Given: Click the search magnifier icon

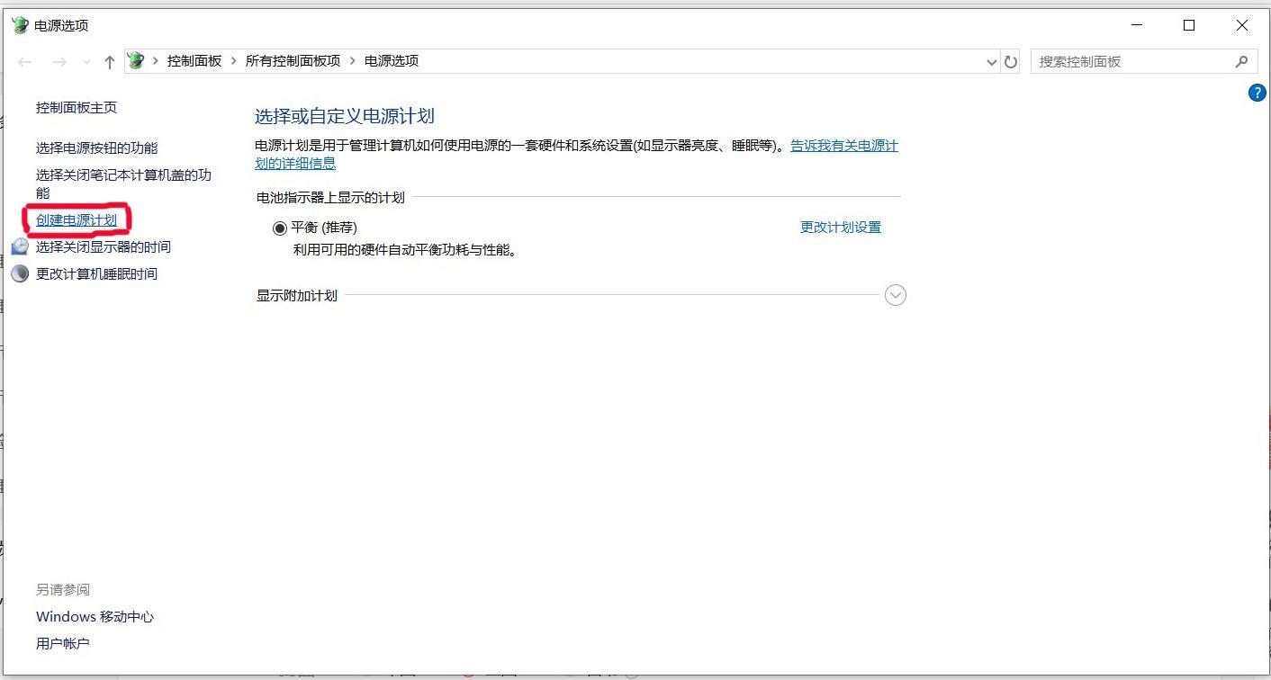Looking at the screenshot, I should pyautogui.click(x=1241, y=61).
